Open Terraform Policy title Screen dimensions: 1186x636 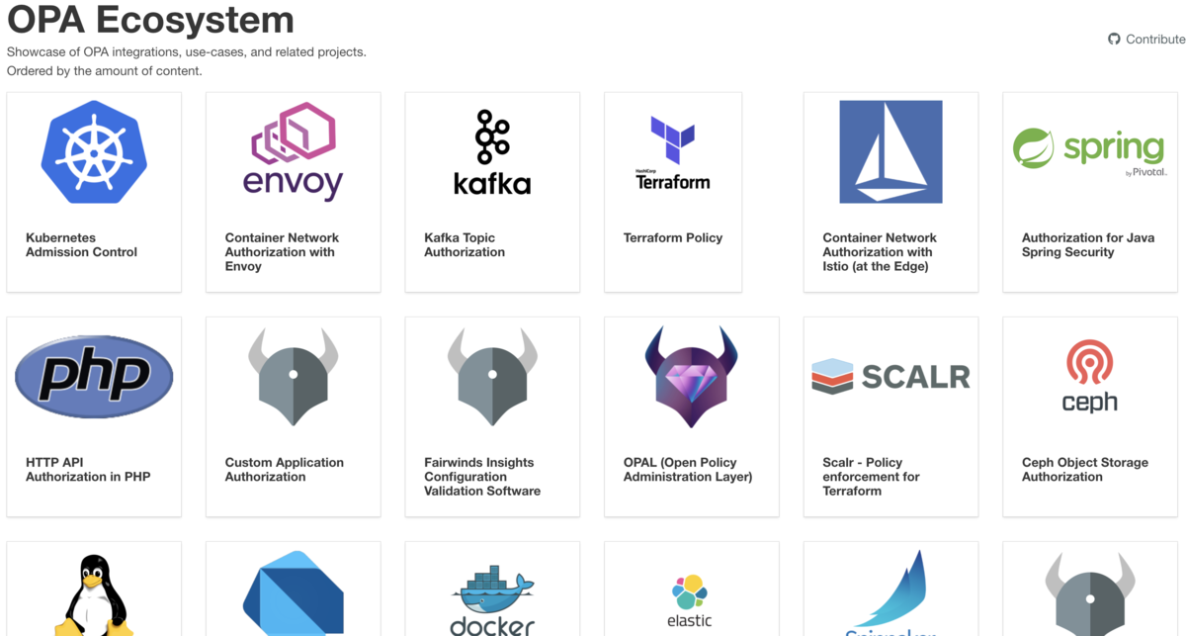click(x=673, y=237)
